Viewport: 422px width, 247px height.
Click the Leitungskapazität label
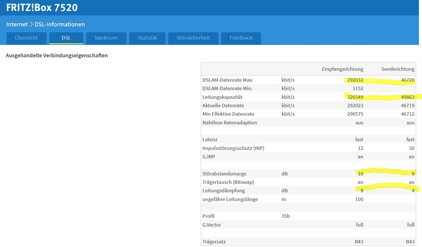[x=222, y=97]
